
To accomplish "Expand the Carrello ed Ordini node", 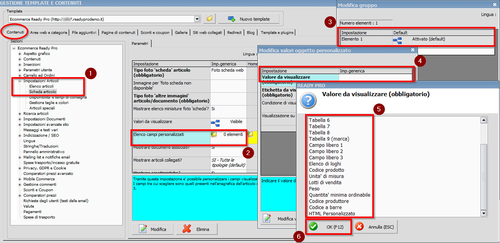I will 20,76.
